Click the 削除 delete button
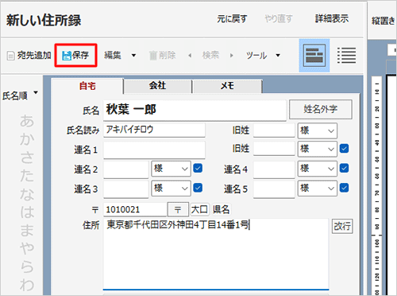This screenshot has height=296, width=397. [x=163, y=55]
